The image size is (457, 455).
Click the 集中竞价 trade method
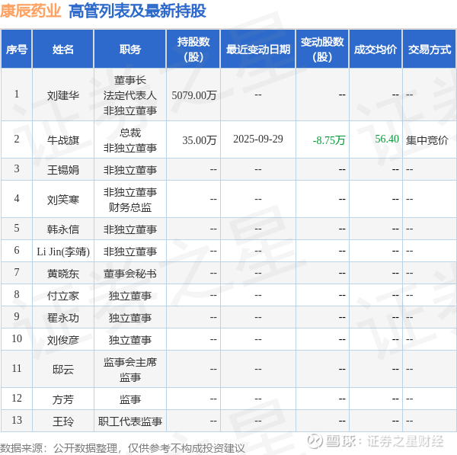427,140
